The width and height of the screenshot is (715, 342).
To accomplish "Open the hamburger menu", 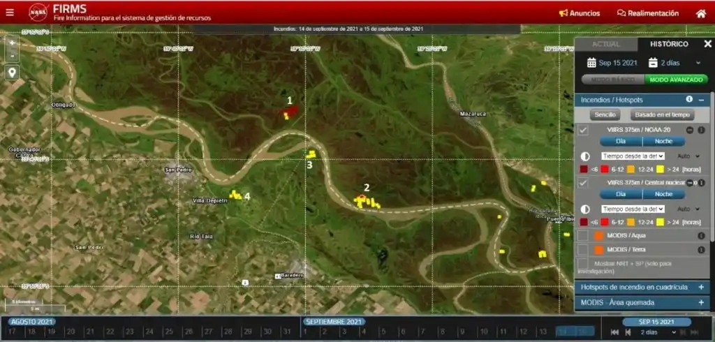I will (x=9, y=13).
